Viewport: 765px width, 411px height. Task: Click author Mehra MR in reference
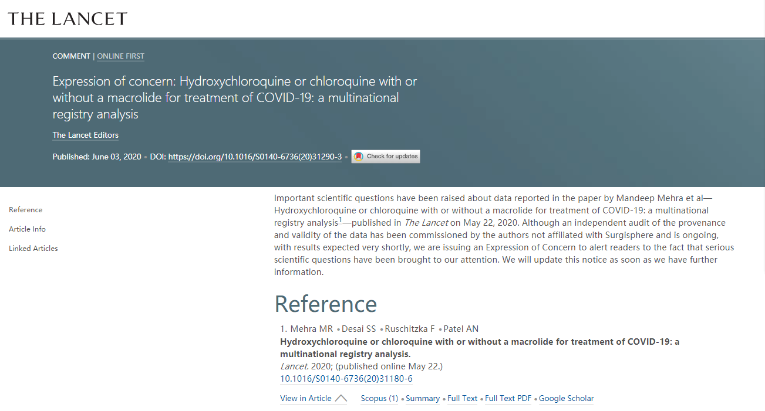point(312,329)
